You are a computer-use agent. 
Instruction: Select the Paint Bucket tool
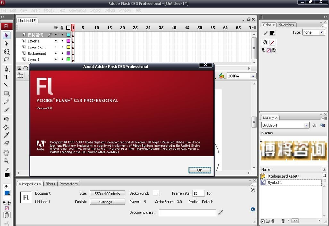pyautogui.click(x=7, y=127)
